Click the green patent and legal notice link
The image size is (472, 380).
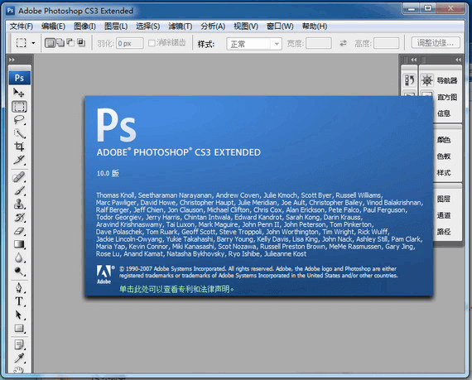[176, 289]
